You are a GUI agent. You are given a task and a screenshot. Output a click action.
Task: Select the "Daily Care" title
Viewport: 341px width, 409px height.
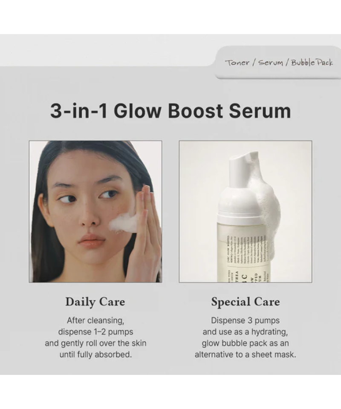(x=95, y=302)
